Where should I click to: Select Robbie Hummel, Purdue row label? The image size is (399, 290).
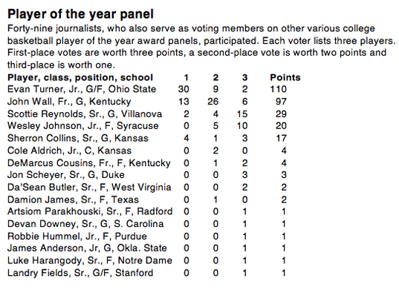tap(77, 236)
